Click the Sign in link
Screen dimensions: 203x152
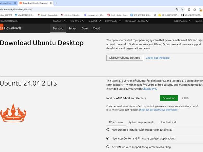coord(199,21)
